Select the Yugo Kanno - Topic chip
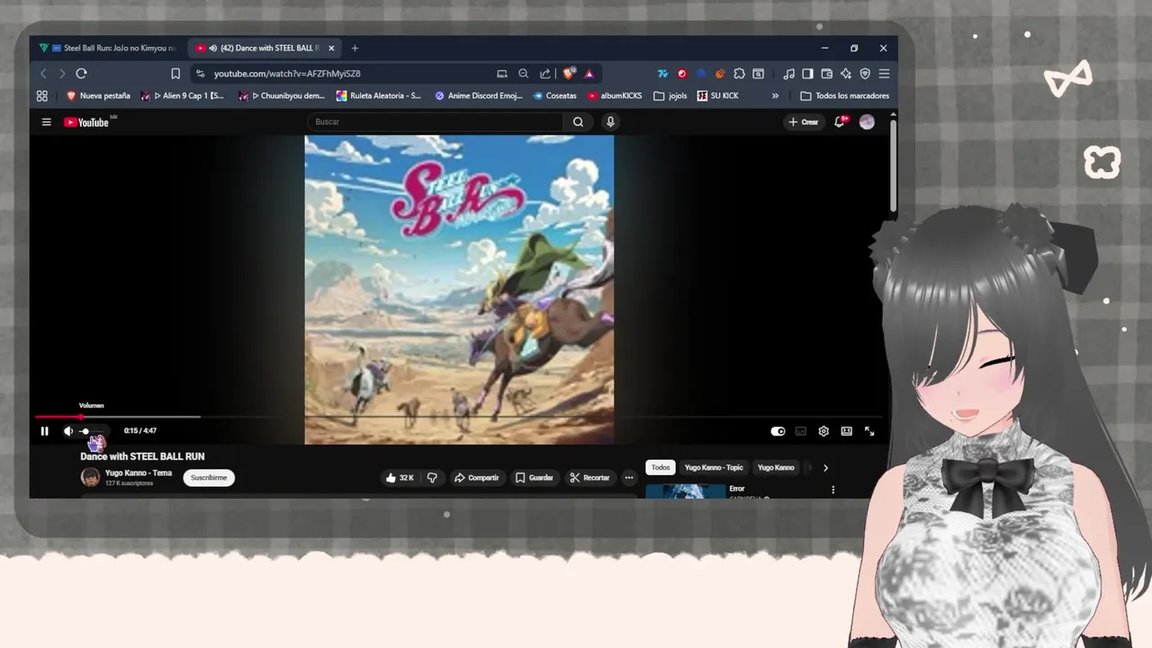This screenshot has height=648, width=1152. [x=714, y=468]
